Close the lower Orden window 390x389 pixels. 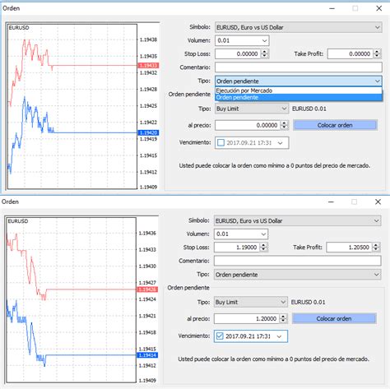pyautogui.click(x=378, y=201)
